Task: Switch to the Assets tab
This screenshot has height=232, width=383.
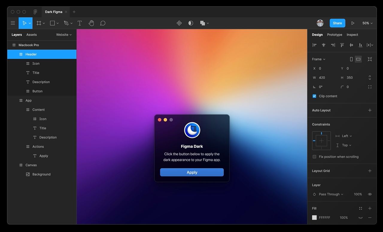Action: (31, 35)
